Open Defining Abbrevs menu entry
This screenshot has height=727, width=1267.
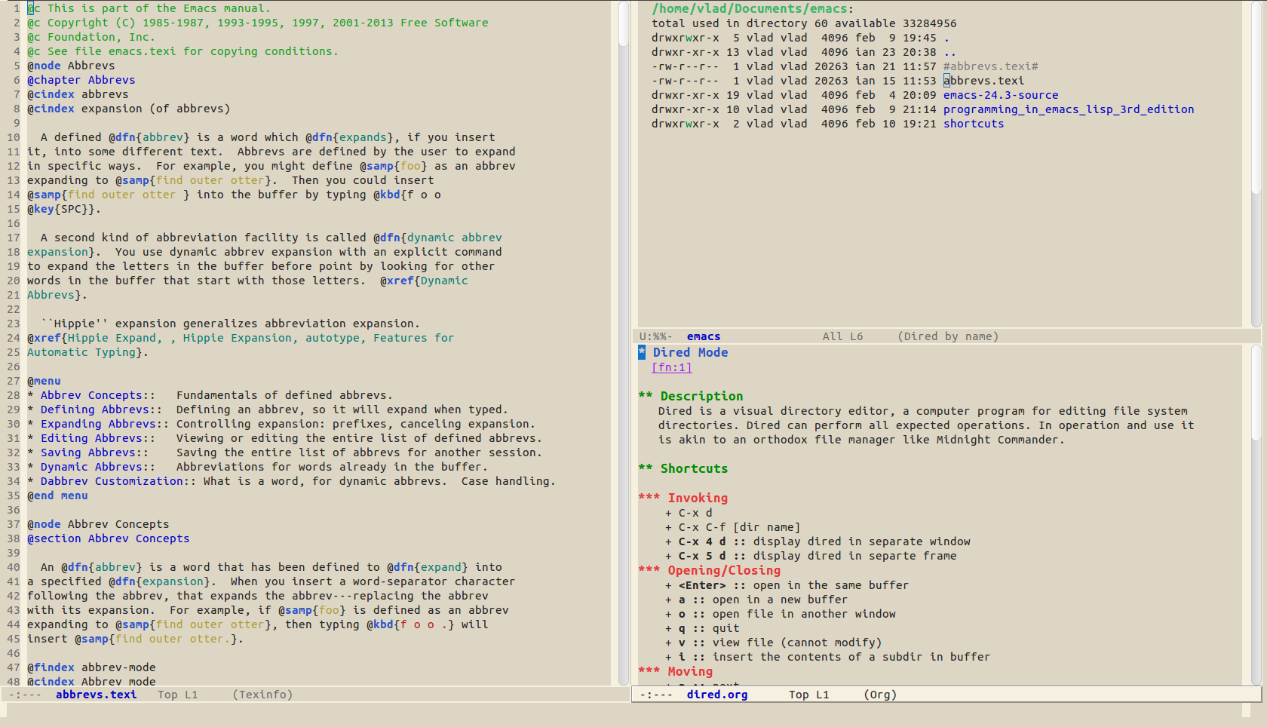tap(94, 410)
